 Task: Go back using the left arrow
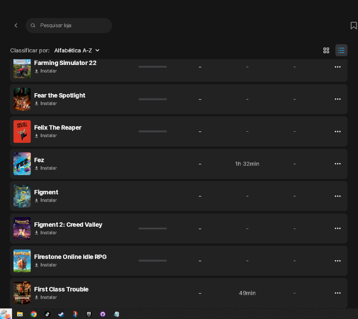[x=16, y=26]
